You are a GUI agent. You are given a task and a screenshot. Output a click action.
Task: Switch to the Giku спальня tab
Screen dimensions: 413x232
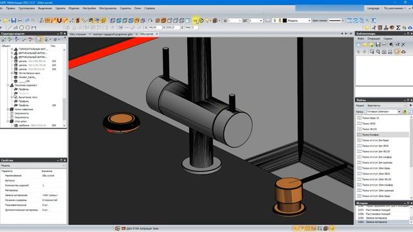77,34
